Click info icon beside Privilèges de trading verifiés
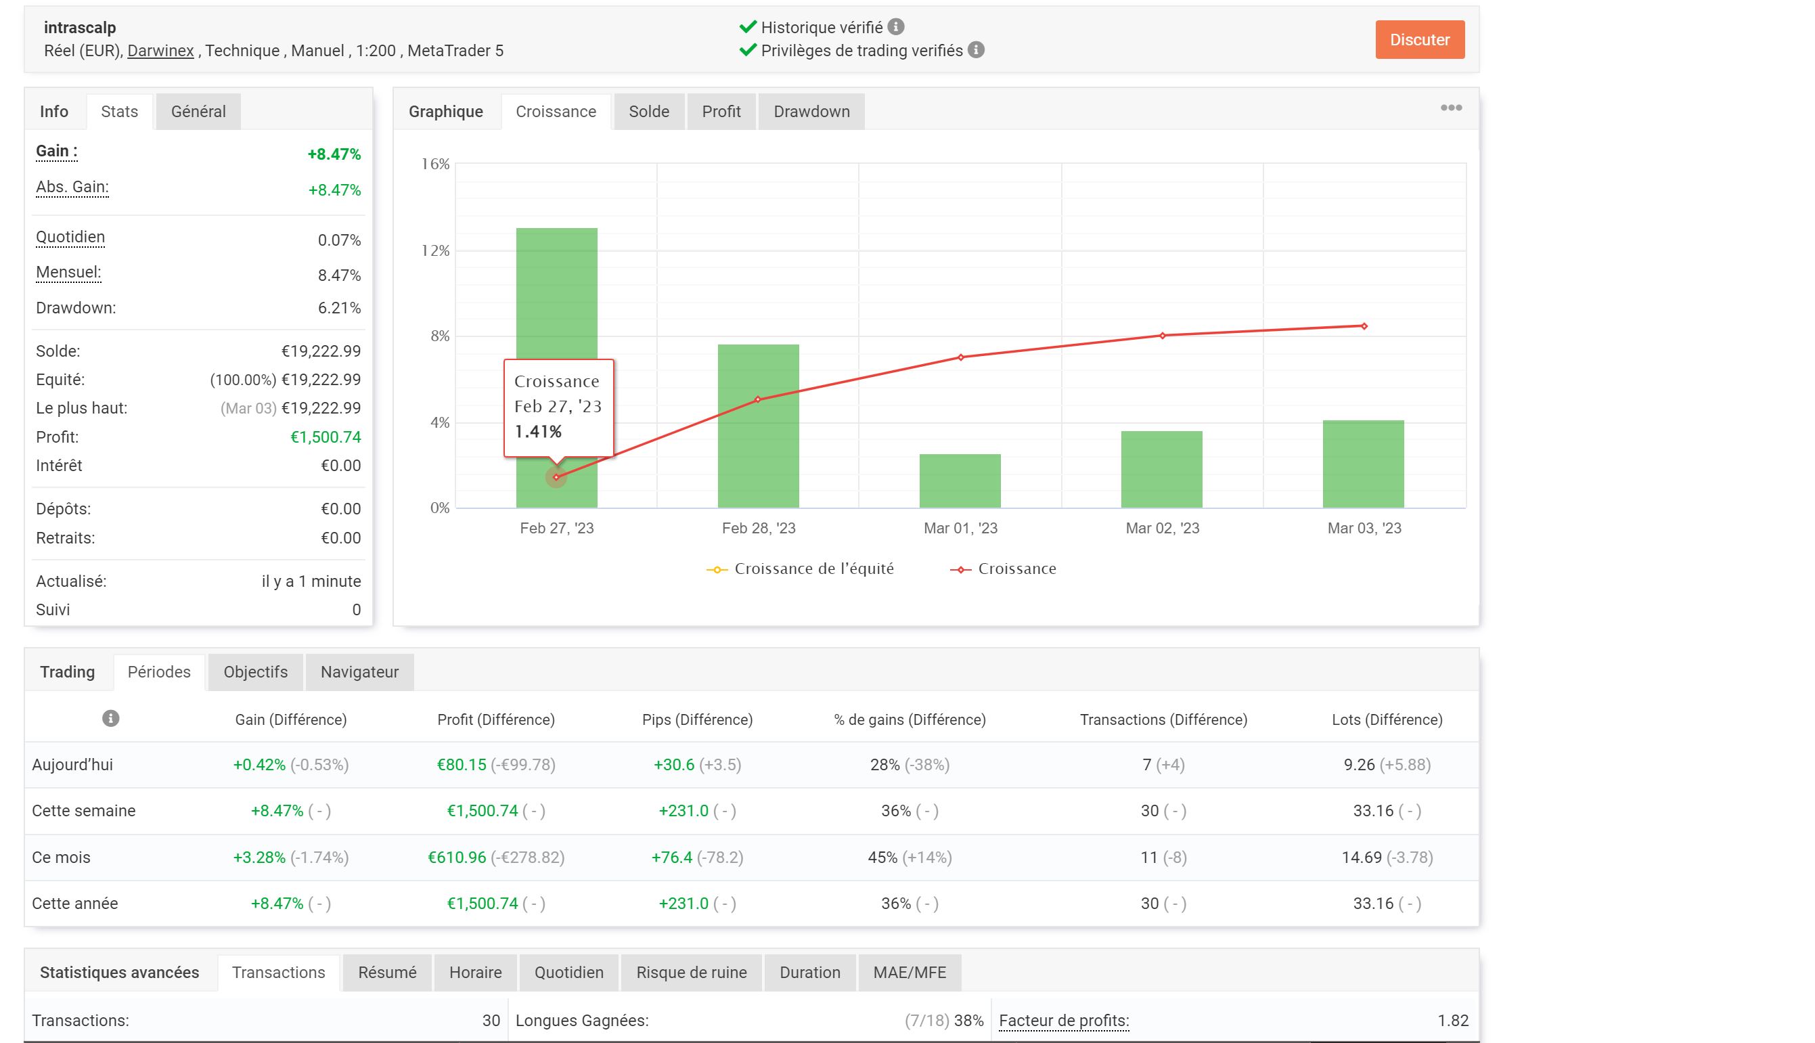 coord(977,50)
